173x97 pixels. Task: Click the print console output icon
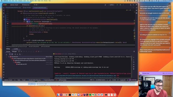134,67
